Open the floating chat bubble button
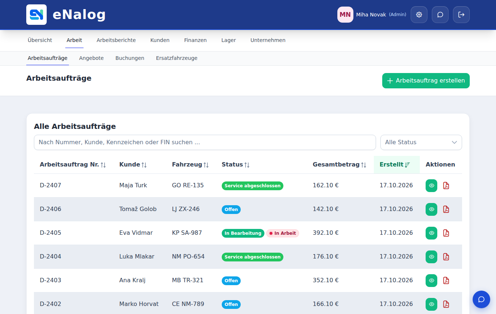Screen dimensions: 496x314 click(481, 299)
